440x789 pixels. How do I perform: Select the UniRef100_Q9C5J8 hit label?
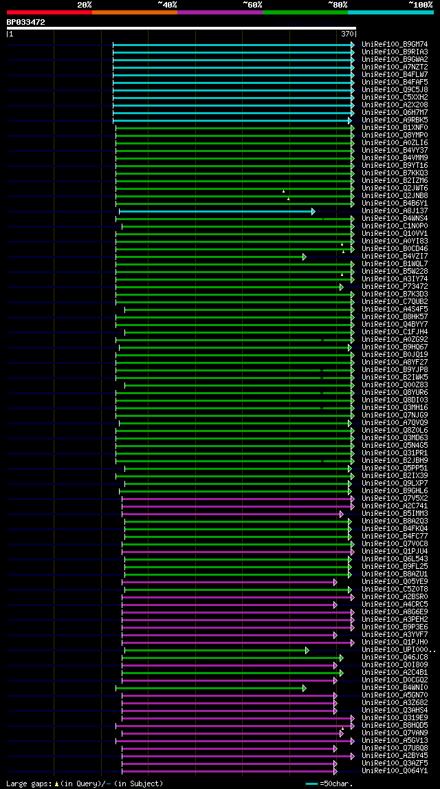click(x=395, y=89)
